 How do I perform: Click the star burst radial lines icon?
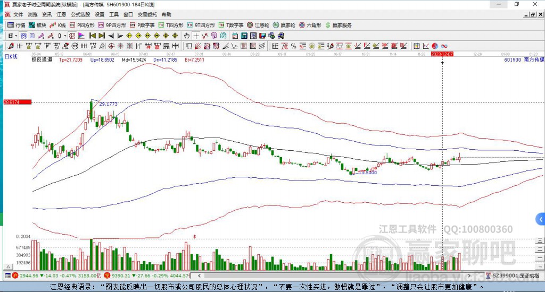[120, 46]
